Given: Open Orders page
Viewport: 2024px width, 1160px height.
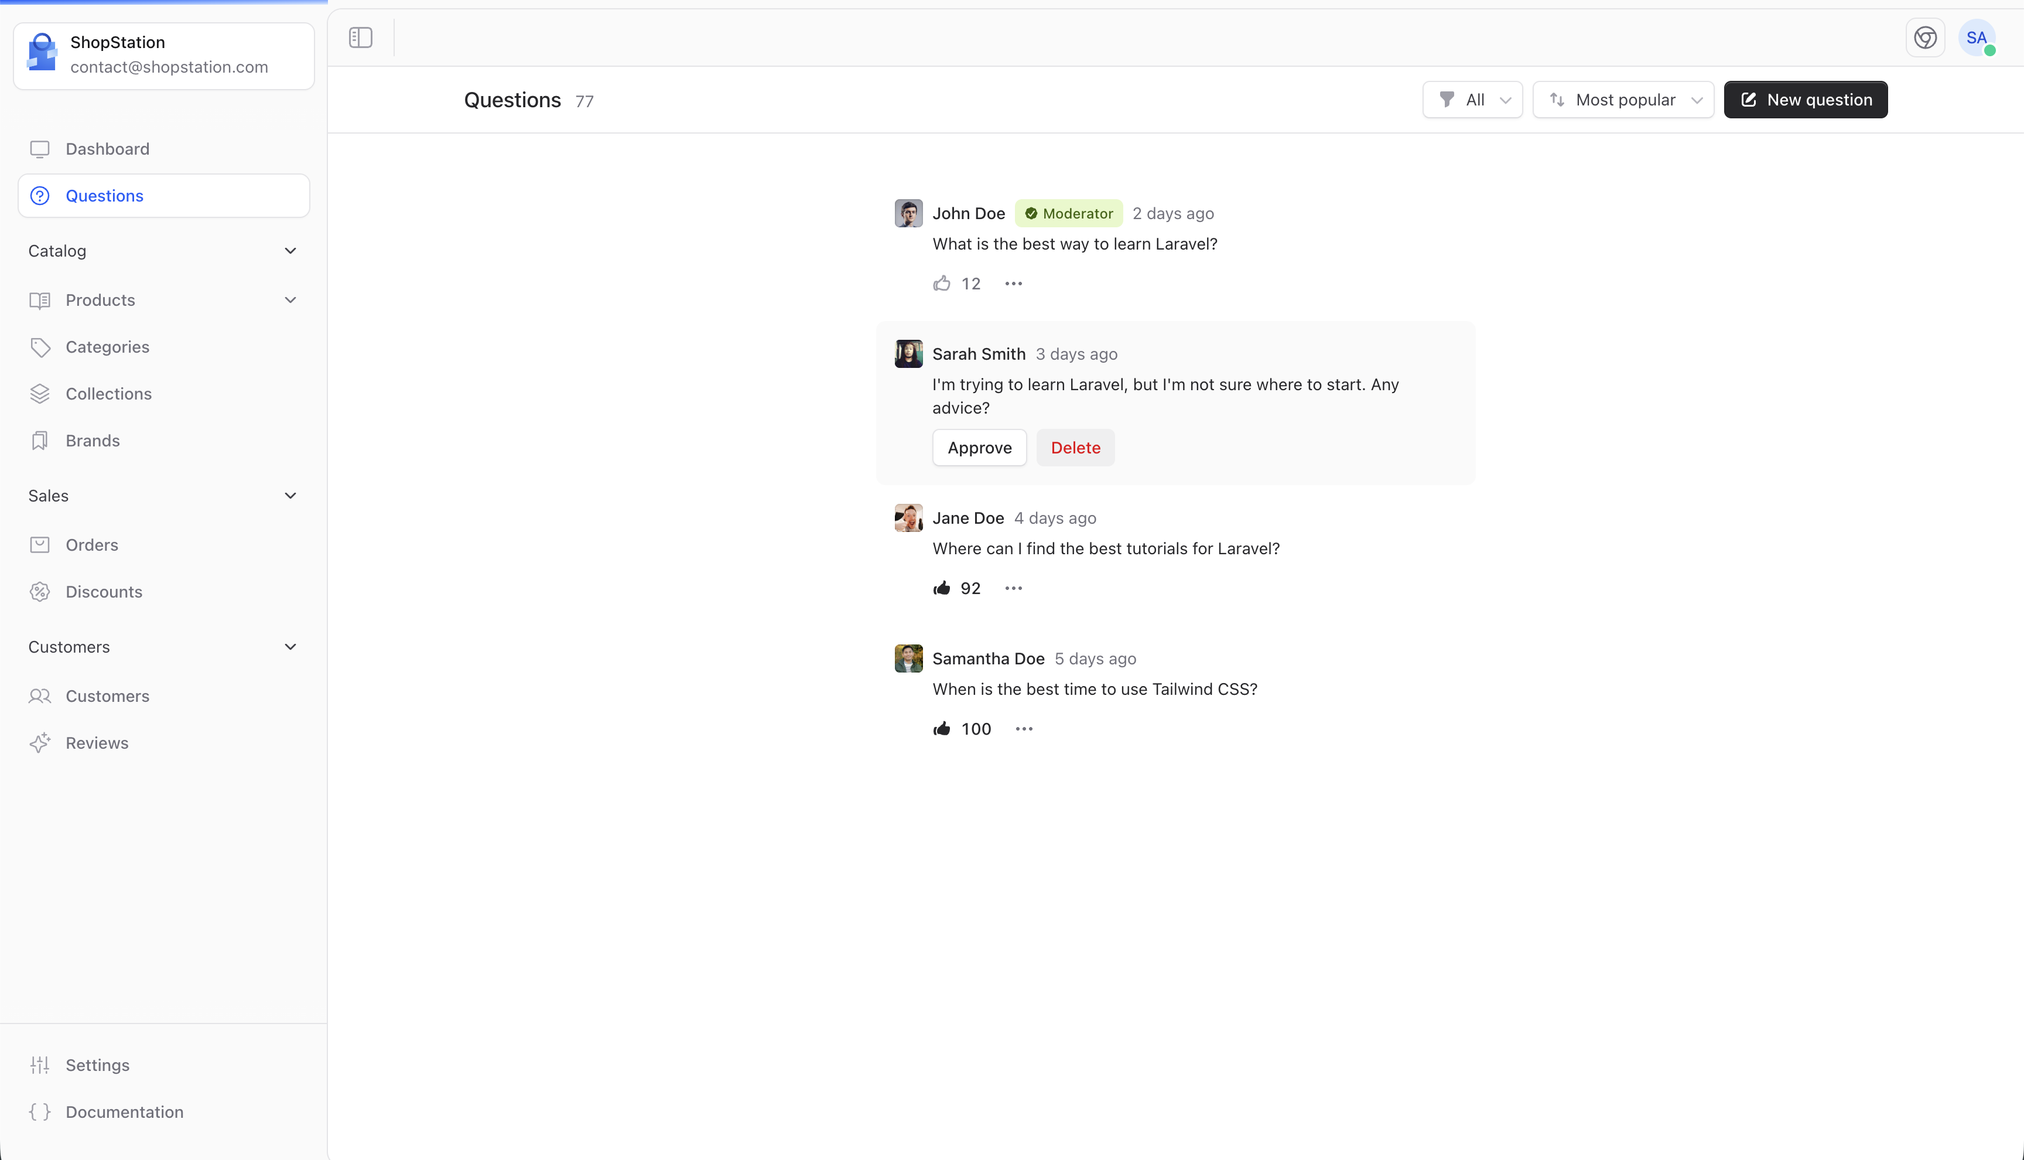Looking at the screenshot, I should 163,545.
